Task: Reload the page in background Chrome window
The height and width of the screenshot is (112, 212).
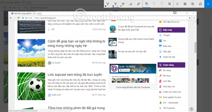Action: [x=5, y=8]
